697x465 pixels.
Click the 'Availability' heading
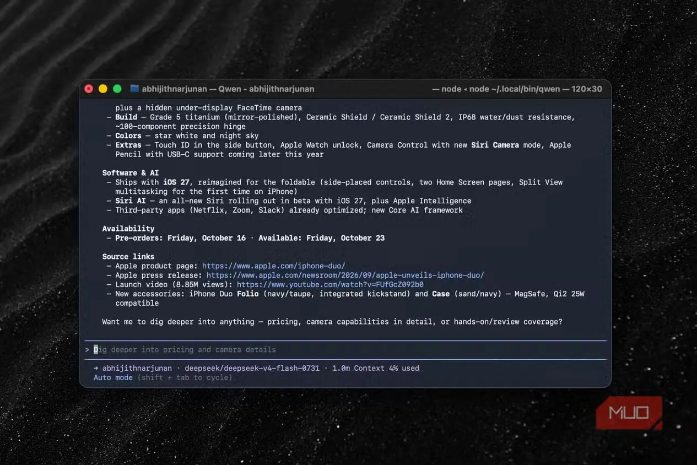pos(128,229)
